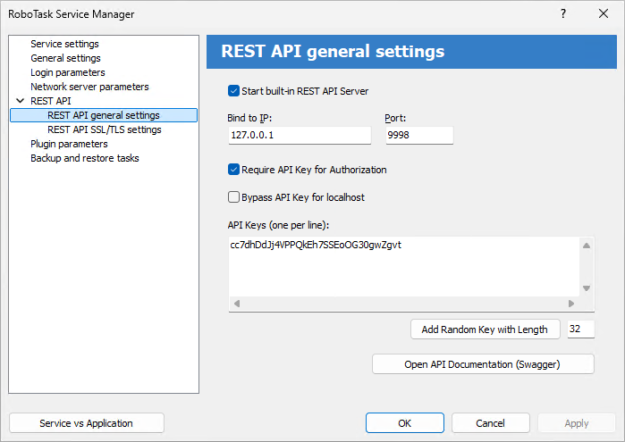This screenshot has width=625, height=442.
Task: Click the API Keys scroll left arrow
Action: pyautogui.click(x=237, y=304)
